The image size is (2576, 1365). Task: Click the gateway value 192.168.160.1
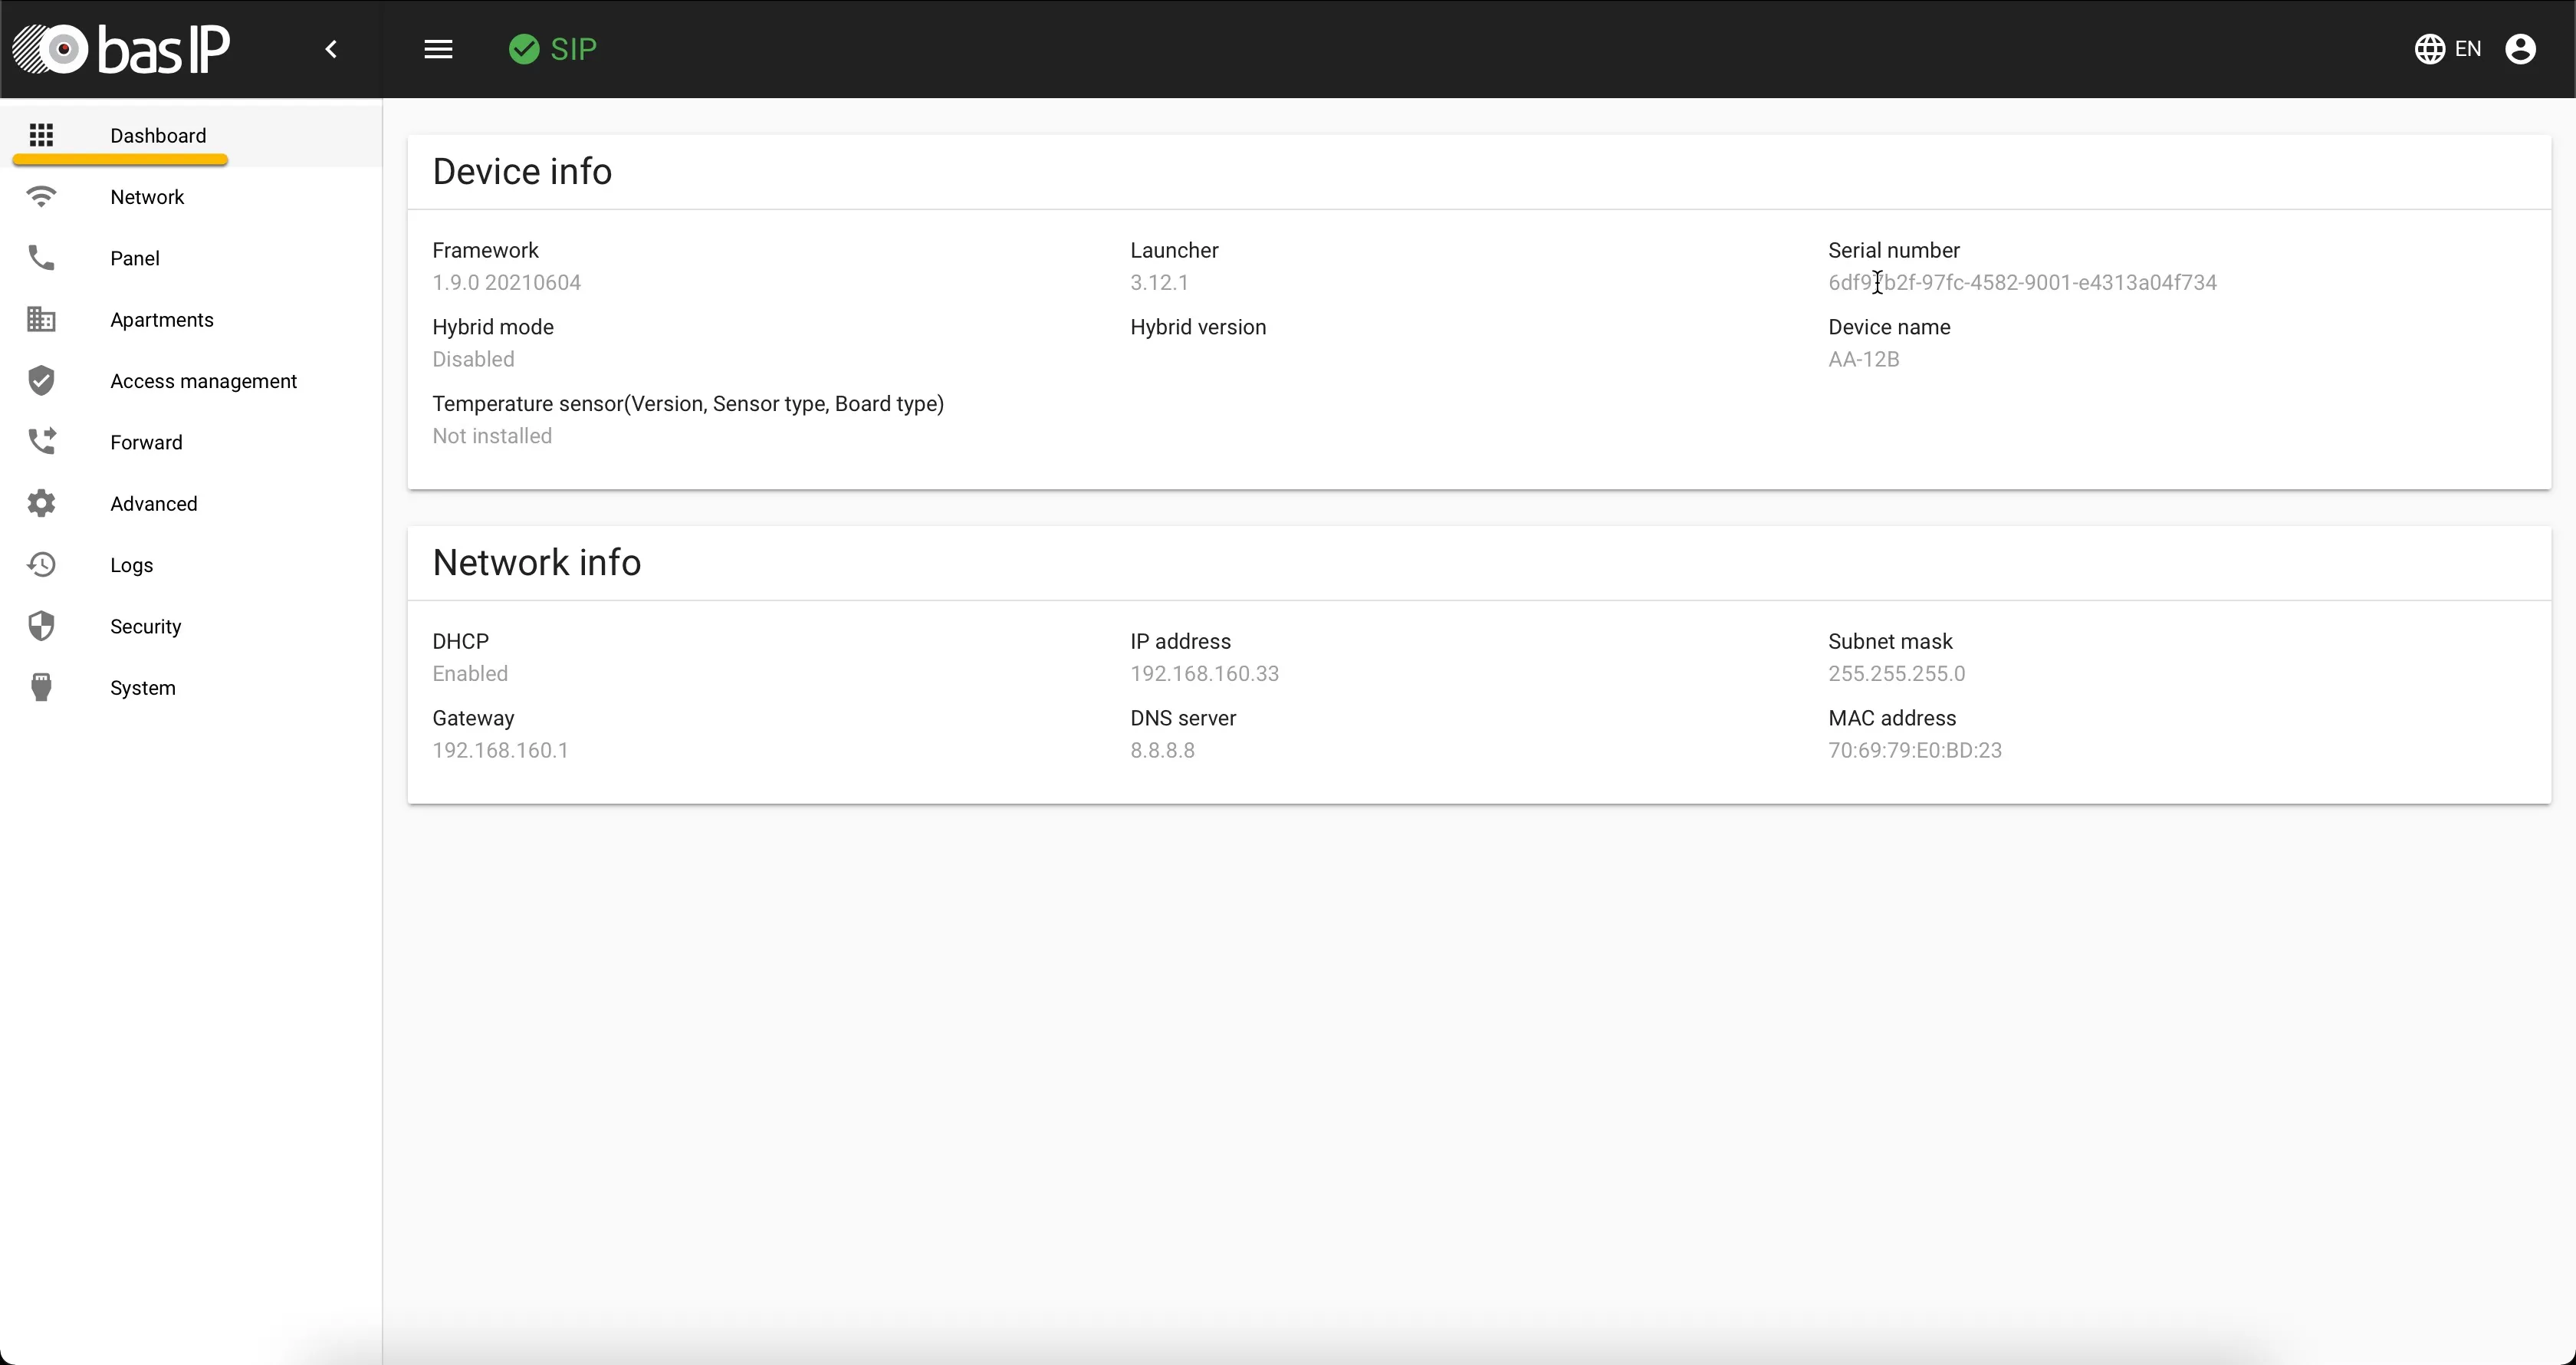pyautogui.click(x=500, y=751)
